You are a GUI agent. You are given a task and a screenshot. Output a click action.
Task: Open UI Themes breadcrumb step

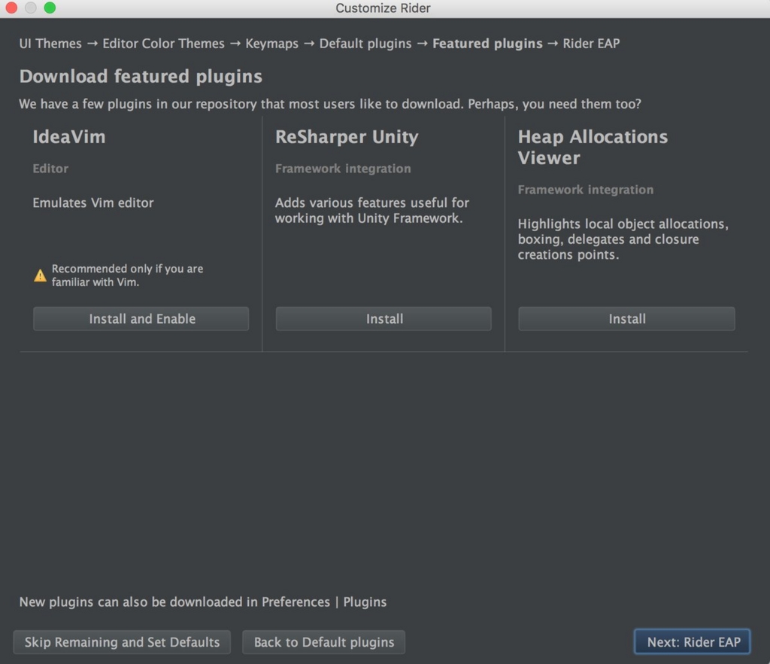[50, 44]
